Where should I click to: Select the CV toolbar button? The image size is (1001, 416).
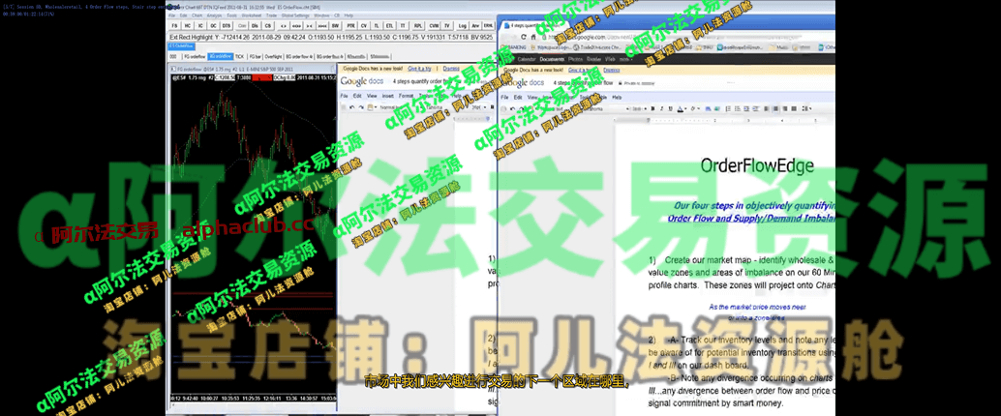click(362, 26)
